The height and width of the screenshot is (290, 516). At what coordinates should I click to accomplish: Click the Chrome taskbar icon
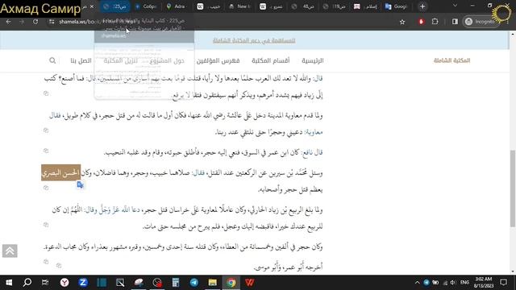tap(231, 283)
